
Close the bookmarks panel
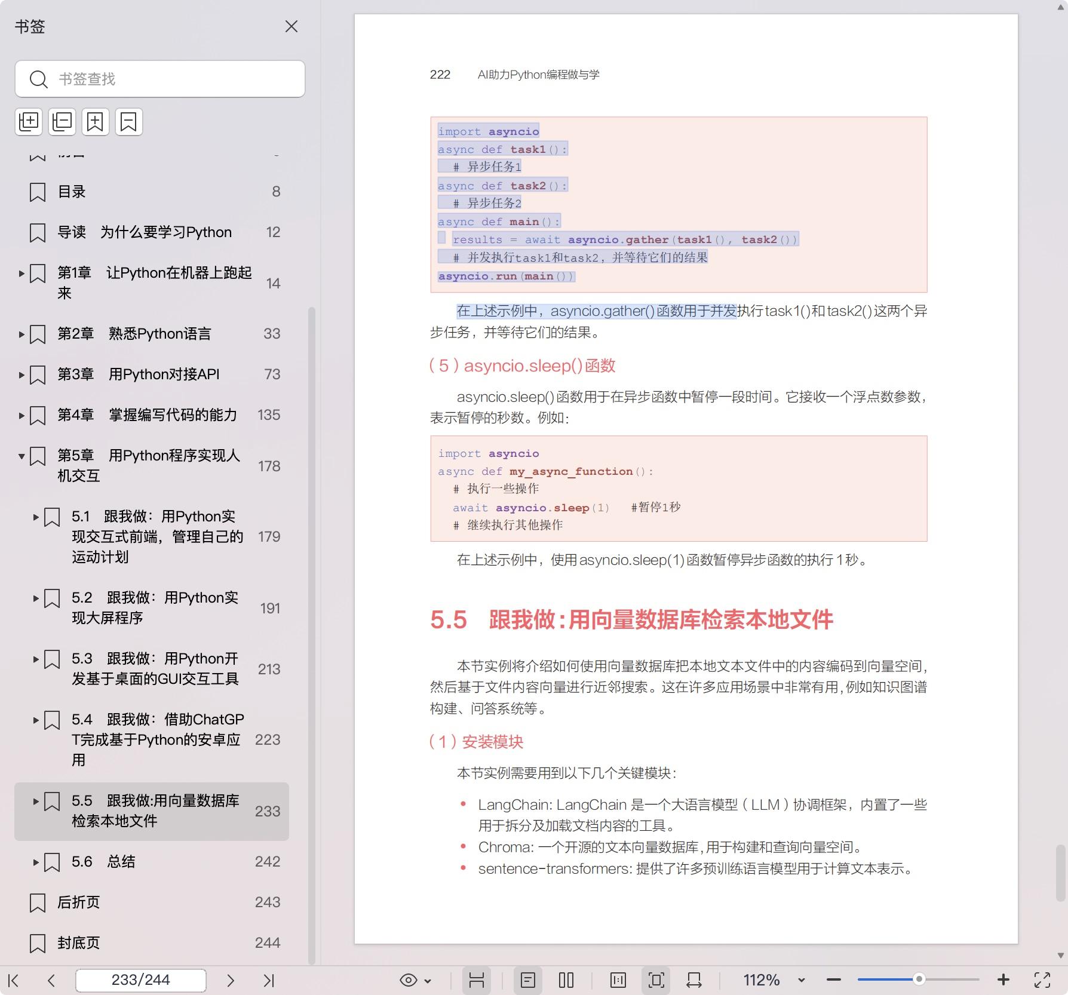(x=291, y=26)
